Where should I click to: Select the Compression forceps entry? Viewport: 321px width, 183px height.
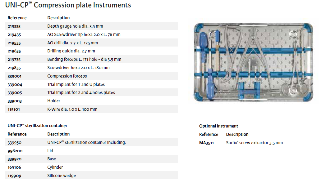point(67,76)
